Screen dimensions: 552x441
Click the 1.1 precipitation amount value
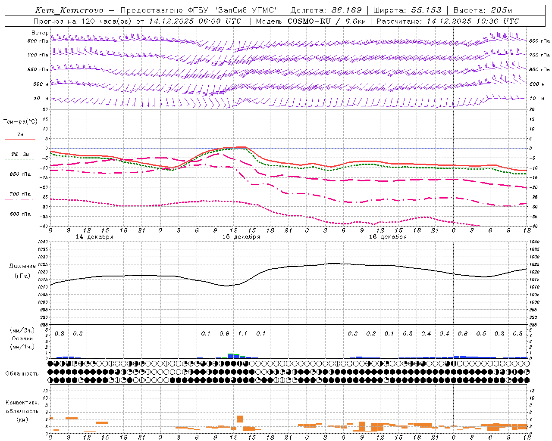coord(243,334)
